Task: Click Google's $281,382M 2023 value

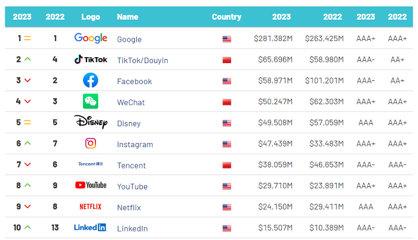Action: click(x=273, y=39)
